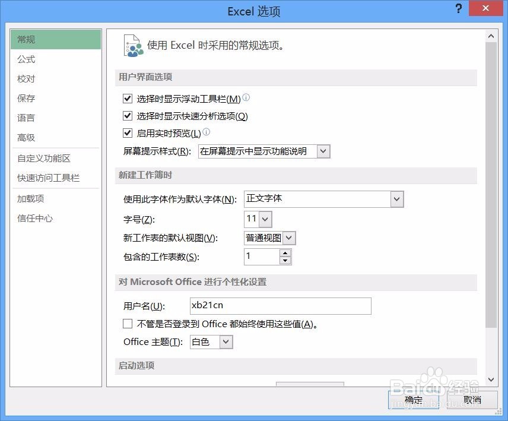Image resolution: width=508 pixels, height=421 pixels.
Task: Decrease 包含的工作表数 with down arrow
Action: click(285, 260)
